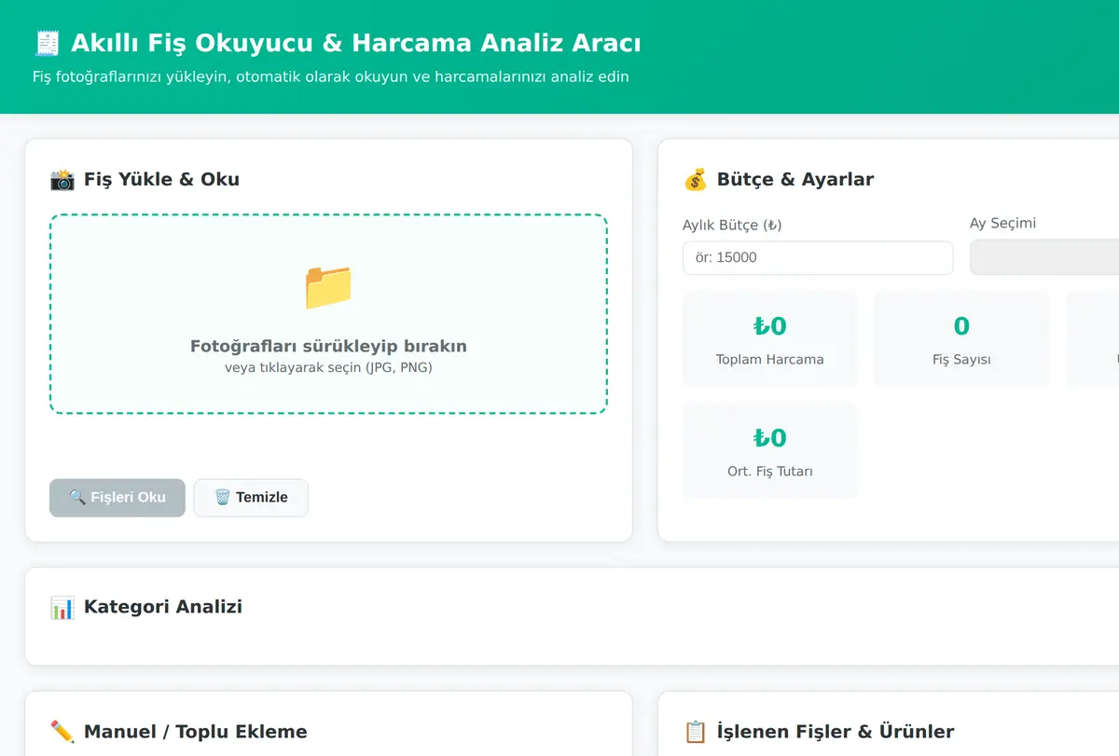Click the Manuel / Toplu Ekleme heading
The height and width of the screenshot is (756, 1119).
coord(195,732)
